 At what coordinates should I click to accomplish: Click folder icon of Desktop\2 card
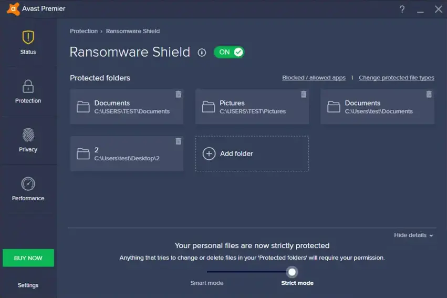point(83,153)
